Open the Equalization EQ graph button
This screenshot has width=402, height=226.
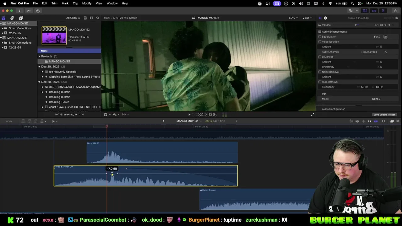click(385, 37)
